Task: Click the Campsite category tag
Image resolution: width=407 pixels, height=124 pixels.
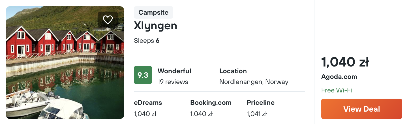Action: 153,12
